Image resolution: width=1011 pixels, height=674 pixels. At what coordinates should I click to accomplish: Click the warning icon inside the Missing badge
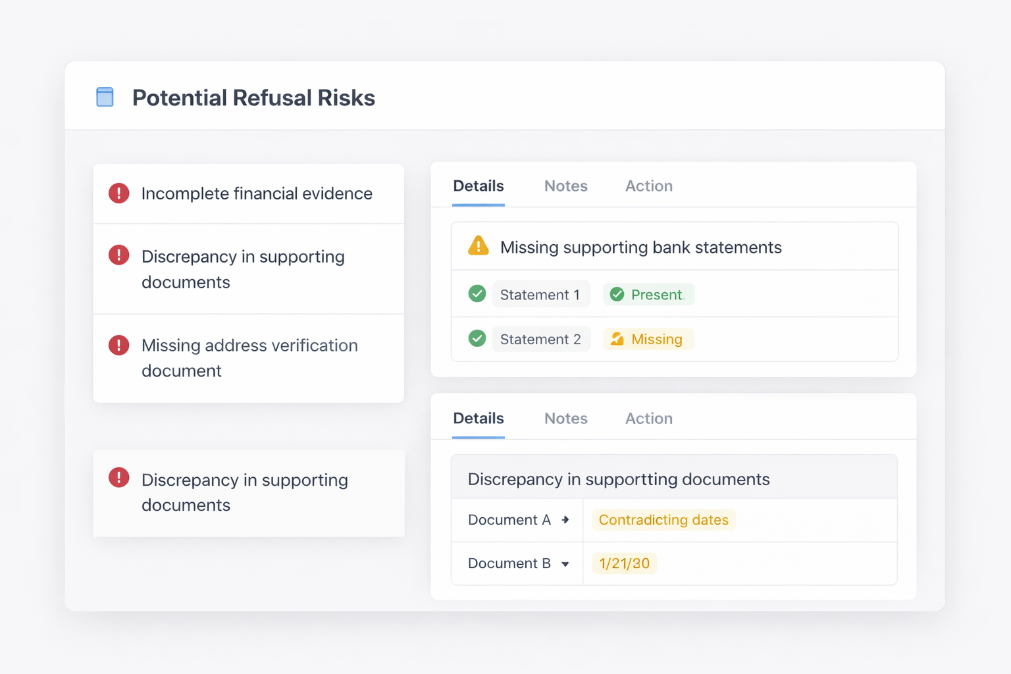[617, 338]
